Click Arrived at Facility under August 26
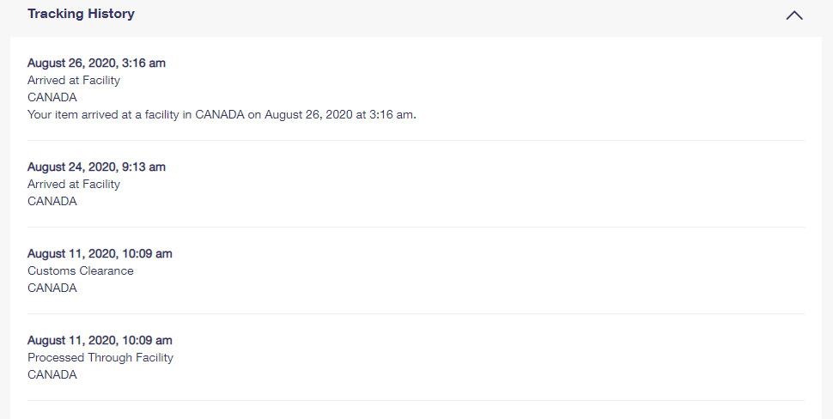Screen dimensions: 833x419 coord(74,80)
